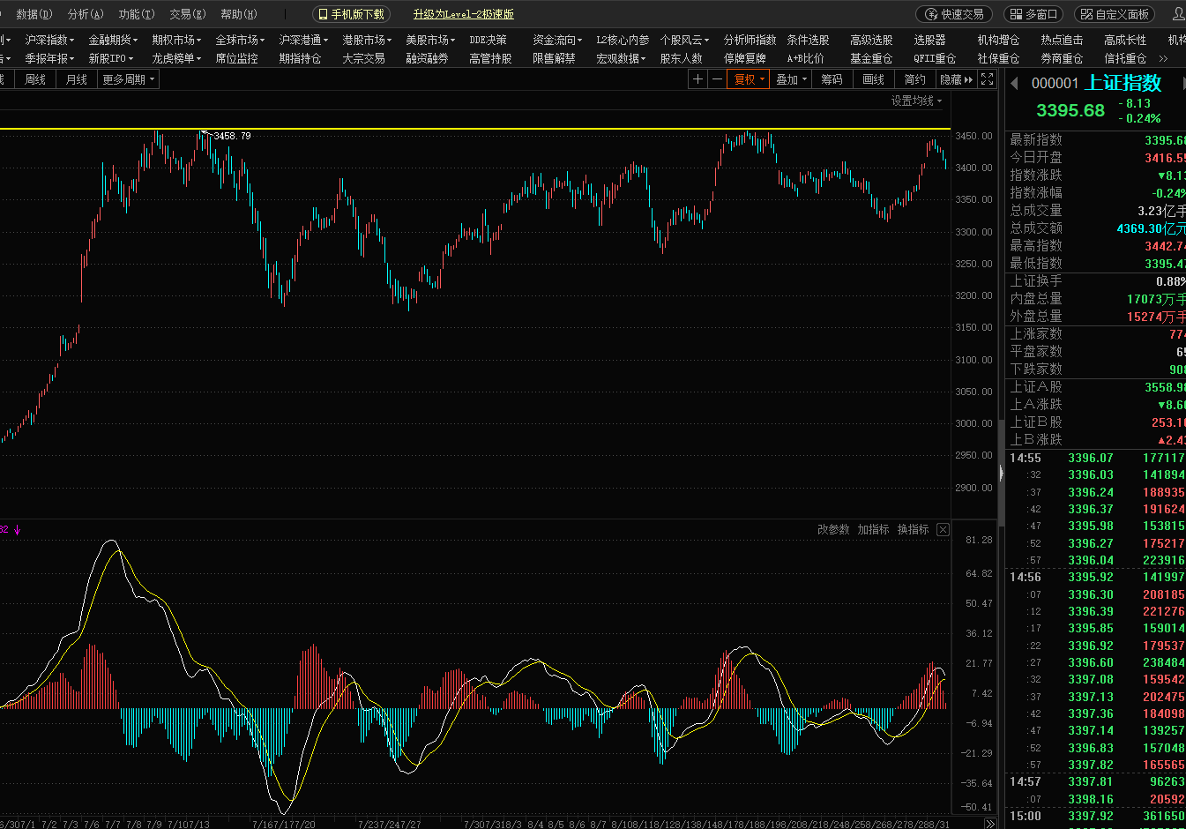1186x829 pixels.
Task: Open the 叠加 overlay dropdown
Action: tap(791, 79)
